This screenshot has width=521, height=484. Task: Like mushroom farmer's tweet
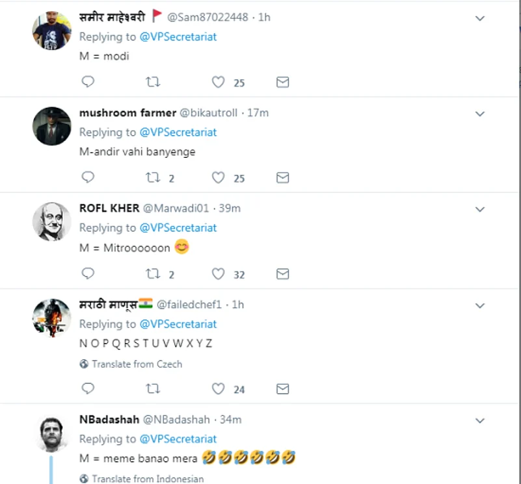click(x=219, y=177)
